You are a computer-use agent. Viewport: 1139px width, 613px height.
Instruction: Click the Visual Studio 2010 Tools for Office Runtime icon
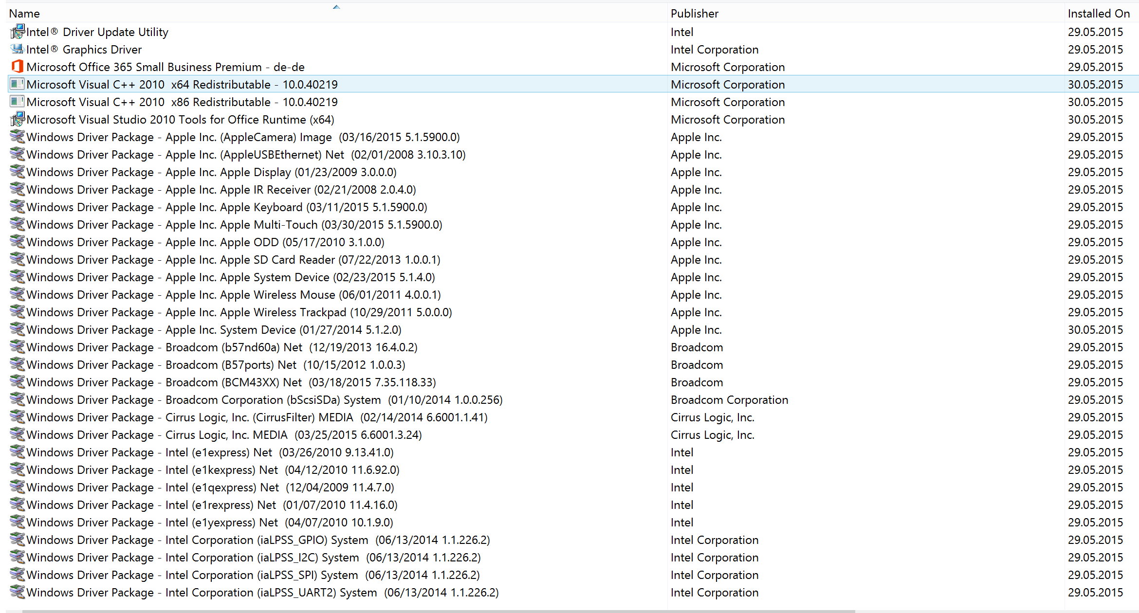(18, 120)
